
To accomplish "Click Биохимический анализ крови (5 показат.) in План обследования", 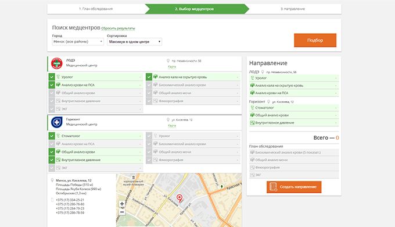I will [x=294, y=152].
